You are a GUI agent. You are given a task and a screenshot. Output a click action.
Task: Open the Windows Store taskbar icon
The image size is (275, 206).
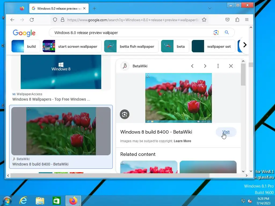[56, 201]
